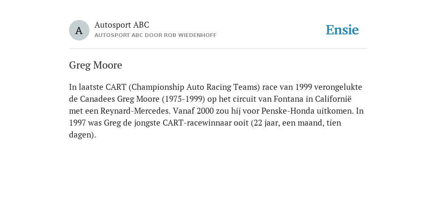Image resolution: width=436 pixels, height=218 pixels.
Task: Click the word 'Canadees' in the paragraph
Action: tap(98, 99)
